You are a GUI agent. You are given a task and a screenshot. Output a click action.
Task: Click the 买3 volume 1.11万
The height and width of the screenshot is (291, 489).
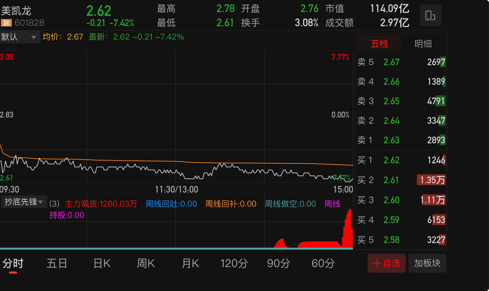click(433, 200)
